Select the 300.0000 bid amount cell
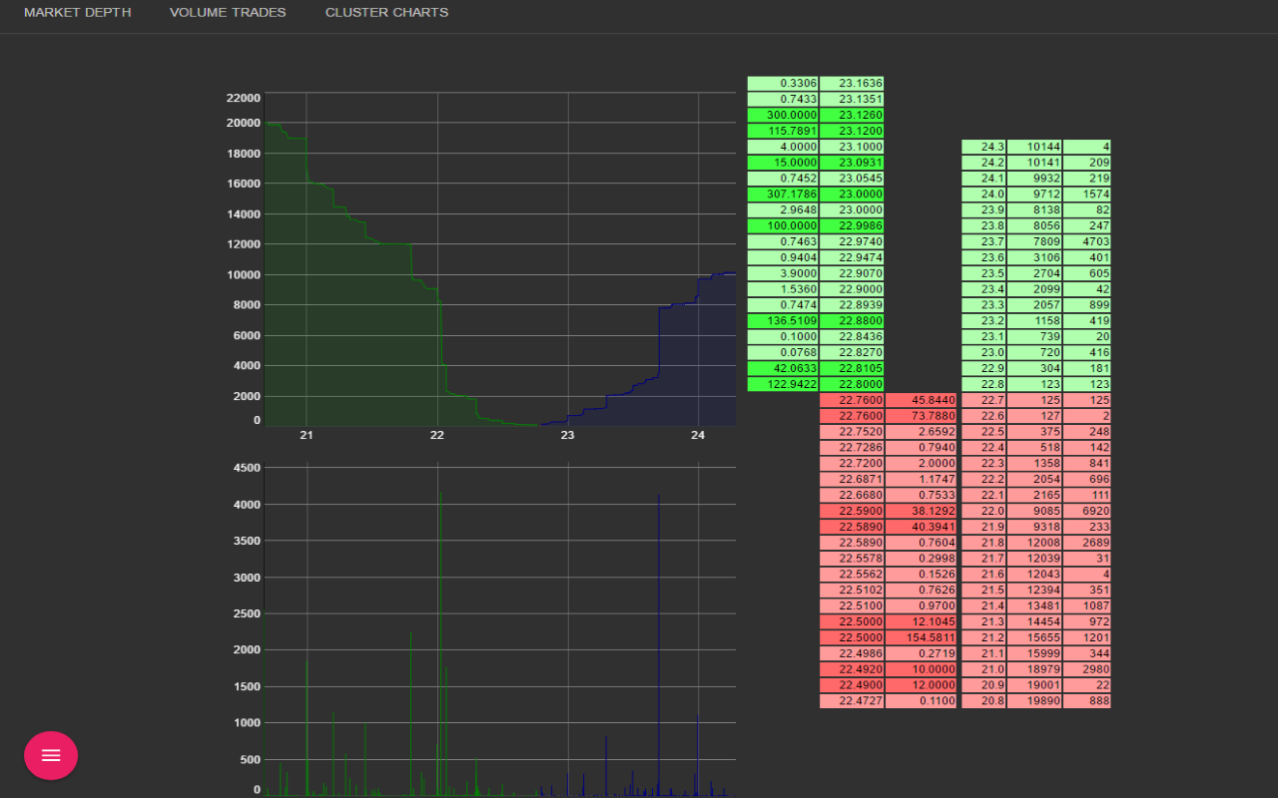The height and width of the screenshot is (798, 1278). click(x=783, y=115)
